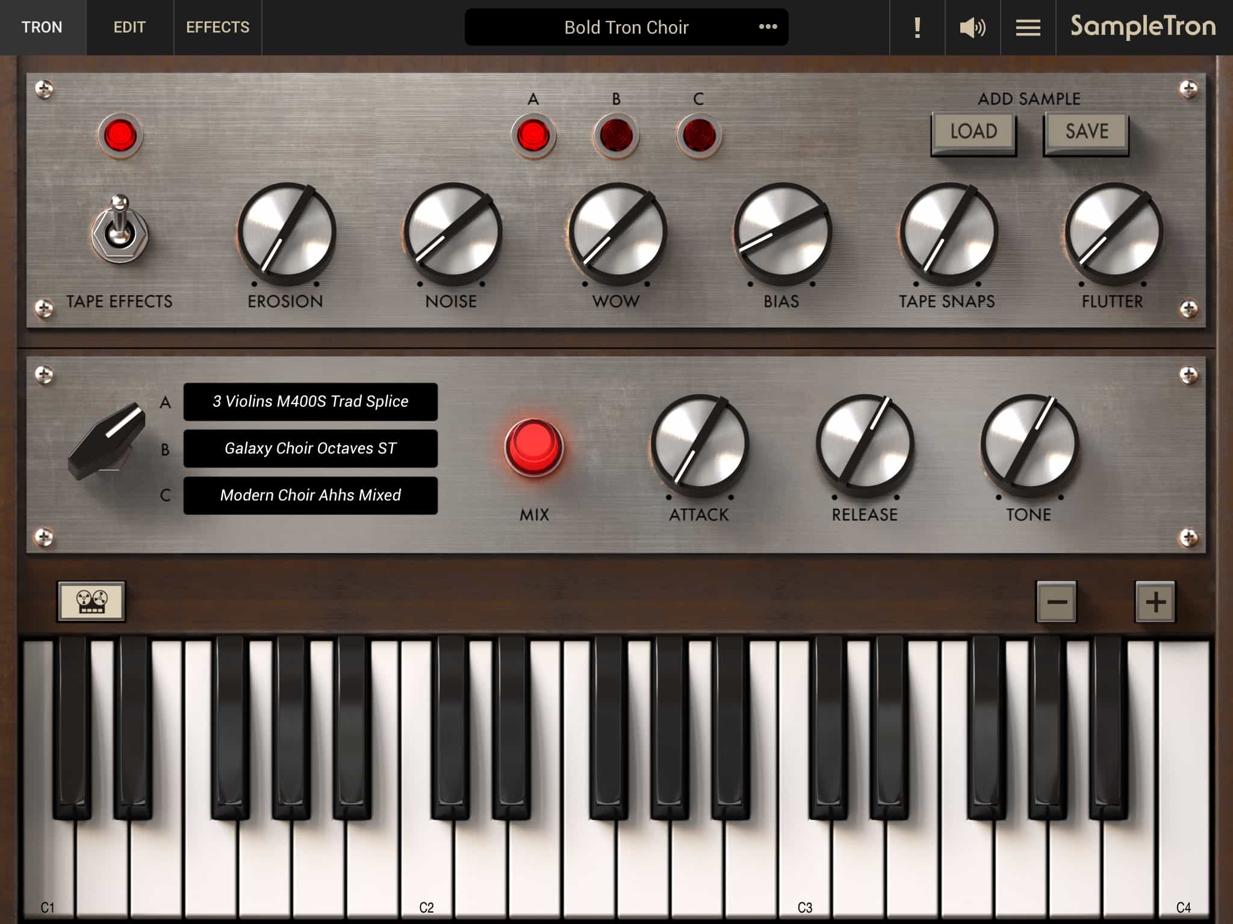Click the TAPE EFFECTS label

click(119, 301)
